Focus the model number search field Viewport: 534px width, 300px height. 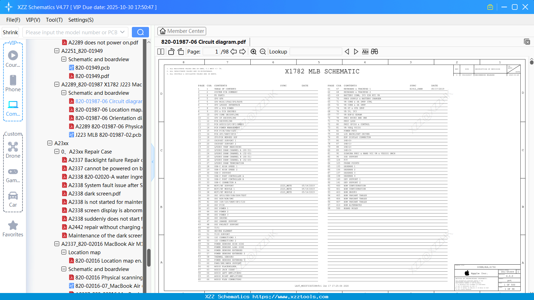pyautogui.click(x=71, y=32)
